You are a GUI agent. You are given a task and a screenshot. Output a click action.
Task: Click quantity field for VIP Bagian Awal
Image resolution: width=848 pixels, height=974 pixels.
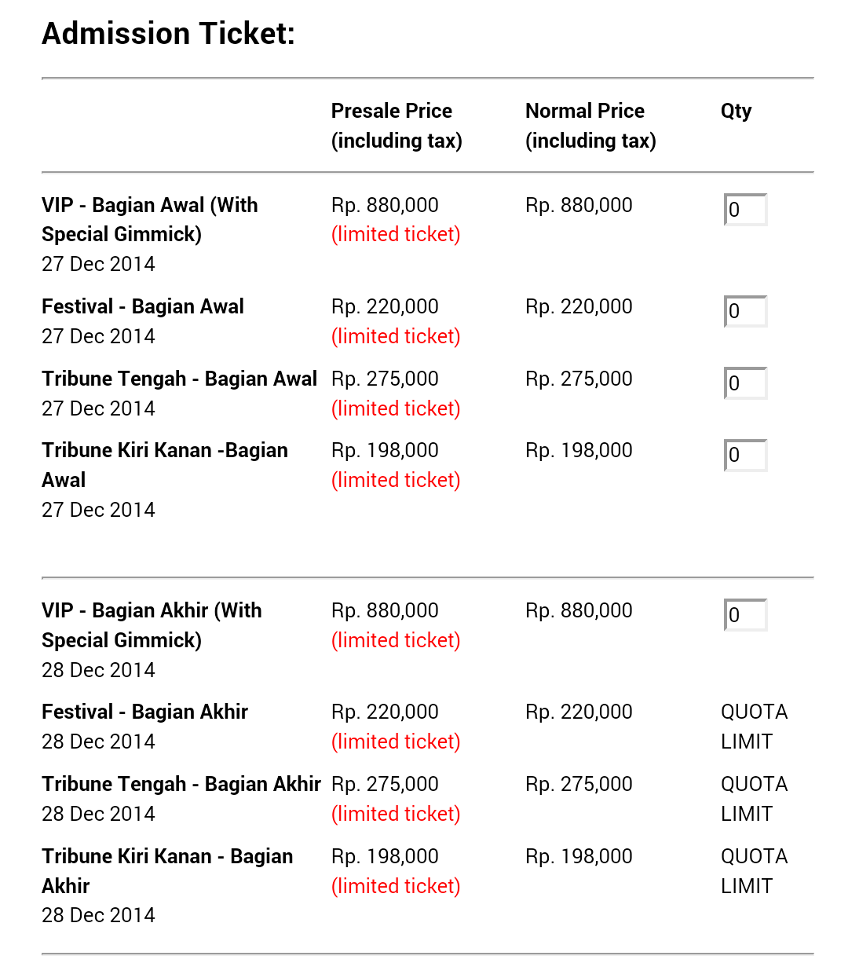tap(745, 210)
